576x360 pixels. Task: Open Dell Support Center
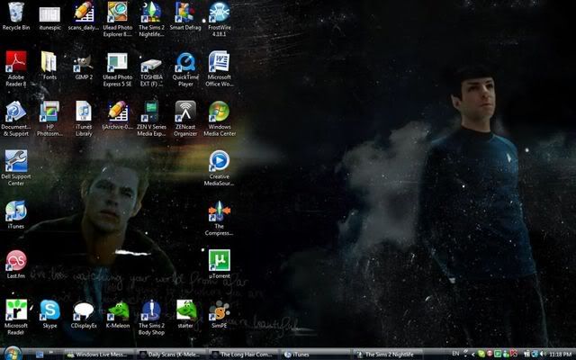click(16, 168)
